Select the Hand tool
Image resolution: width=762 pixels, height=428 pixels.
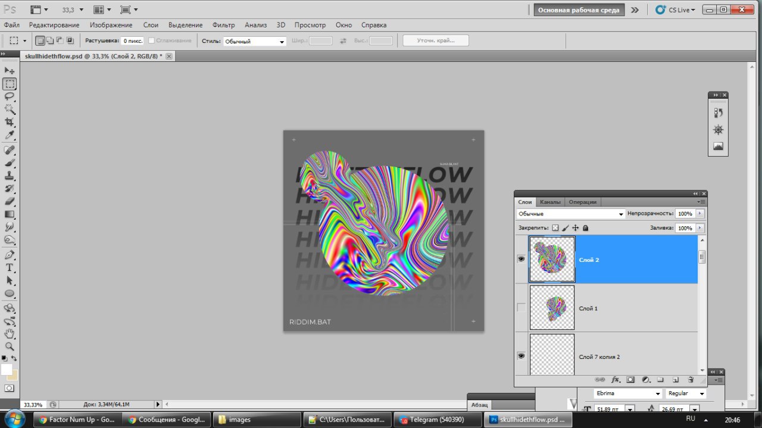10,334
